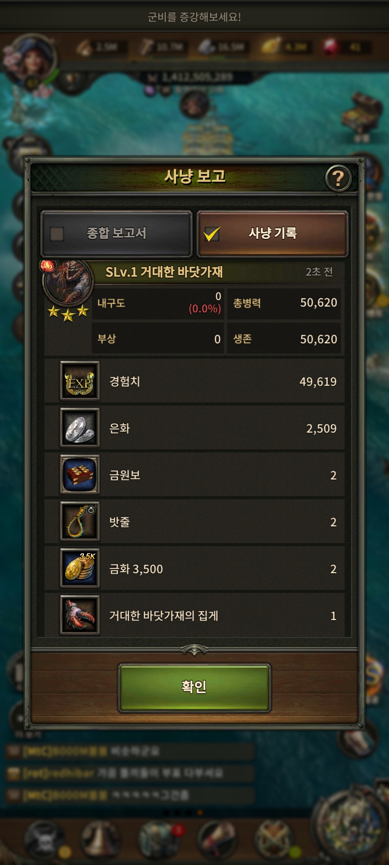Tap the red gem currency icon
This screenshot has height=865, width=389.
(331, 47)
